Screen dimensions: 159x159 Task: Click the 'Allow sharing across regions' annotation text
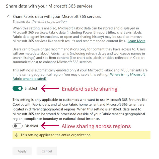click(x=96, y=126)
